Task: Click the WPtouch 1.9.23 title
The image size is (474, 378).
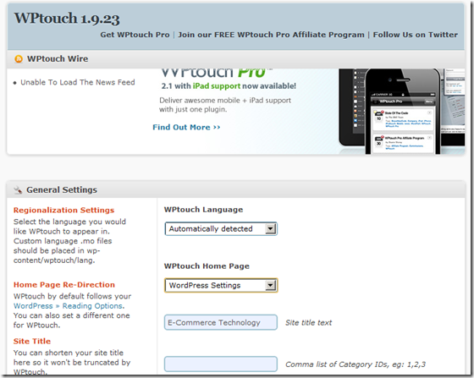Action: (x=67, y=18)
